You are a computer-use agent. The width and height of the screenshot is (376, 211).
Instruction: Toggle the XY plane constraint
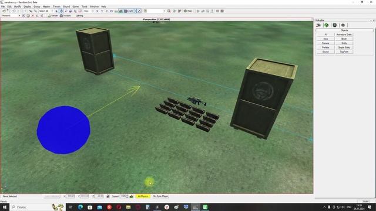tap(111, 11)
